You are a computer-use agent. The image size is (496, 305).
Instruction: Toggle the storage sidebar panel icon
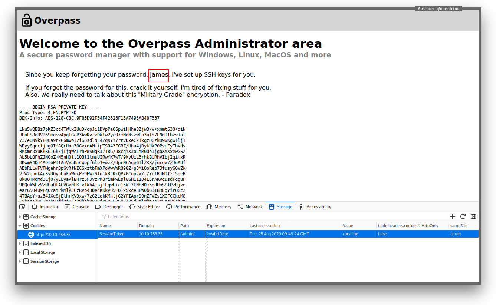point(473,216)
